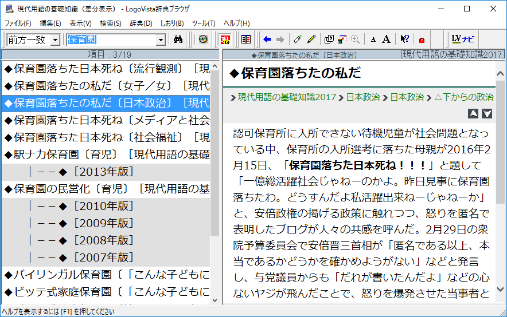Click the blue back arrow
Viewport: 507px width, 317px height.
pyautogui.click(x=267, y=39)
